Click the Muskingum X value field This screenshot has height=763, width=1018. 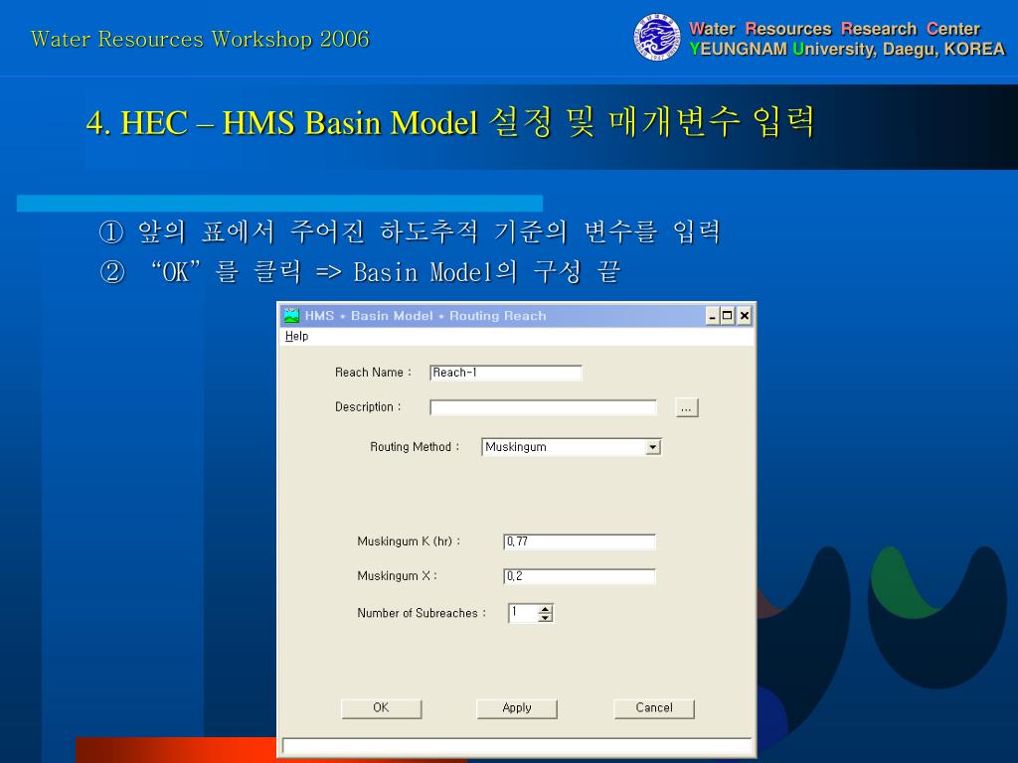(580, 576)
